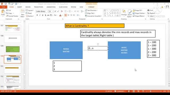170x95 pixels.
Task: Switch to the REVIEW tab
Action: tap(74, 7)
